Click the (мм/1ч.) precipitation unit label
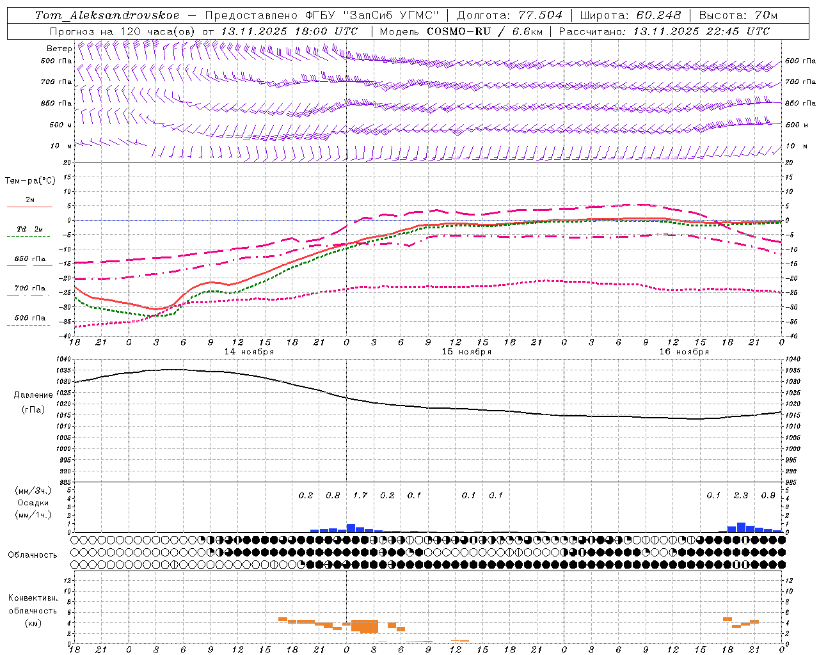The width and height of the screenshot is (819, 655). pos(33,515)
